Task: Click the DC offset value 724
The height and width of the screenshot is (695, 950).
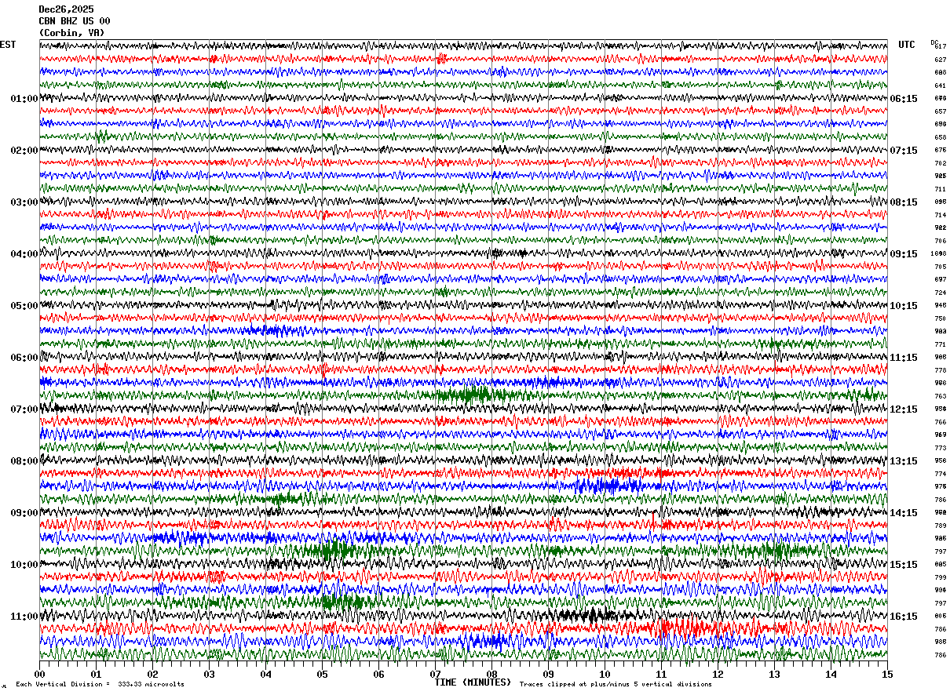Action: tap(940, 293)
